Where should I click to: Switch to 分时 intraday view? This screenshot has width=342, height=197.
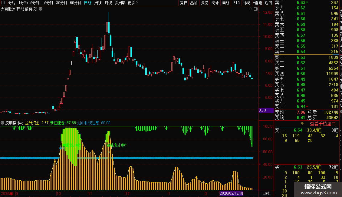(x=12, y=3)
